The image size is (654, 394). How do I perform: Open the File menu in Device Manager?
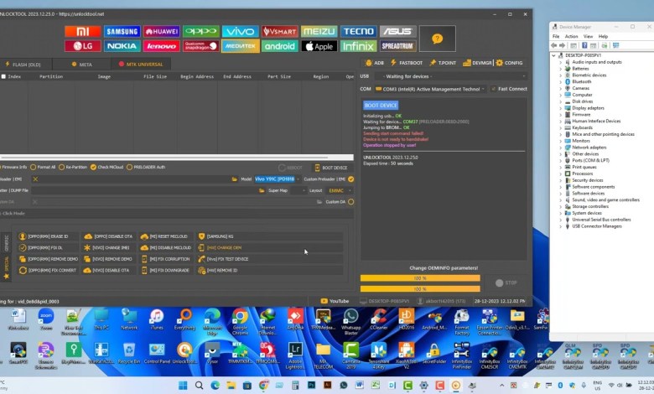pyautogui.click(x=556, y=36)
